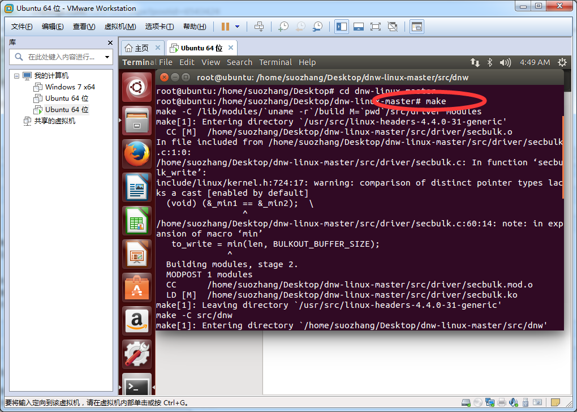
Task: Open the 查看(V) menu
Action: [84, 27]
